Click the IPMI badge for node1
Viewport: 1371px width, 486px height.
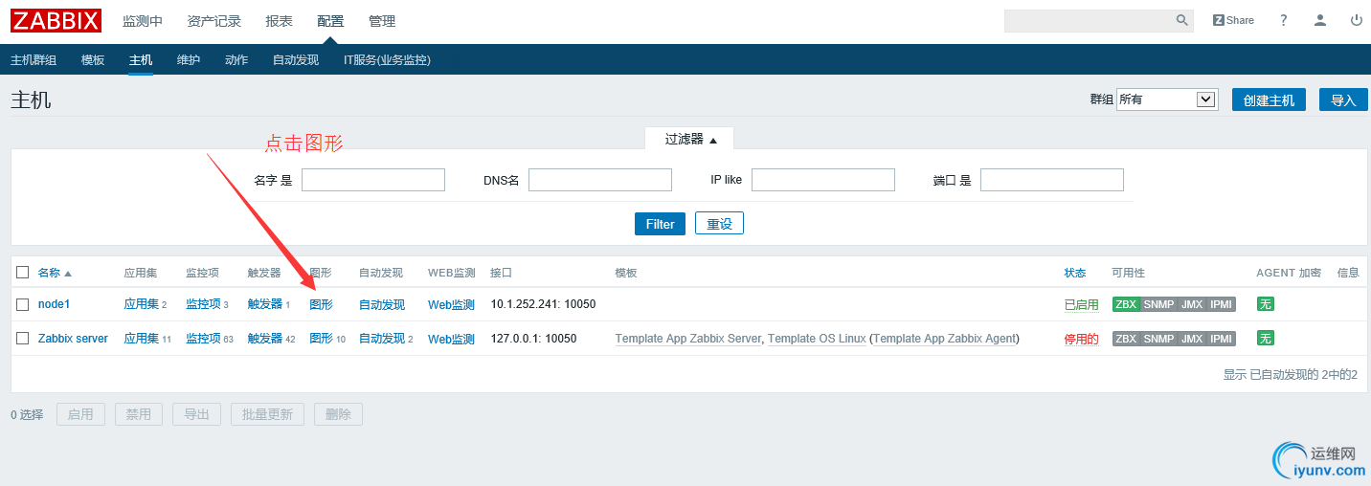[x=1221, y=304]
